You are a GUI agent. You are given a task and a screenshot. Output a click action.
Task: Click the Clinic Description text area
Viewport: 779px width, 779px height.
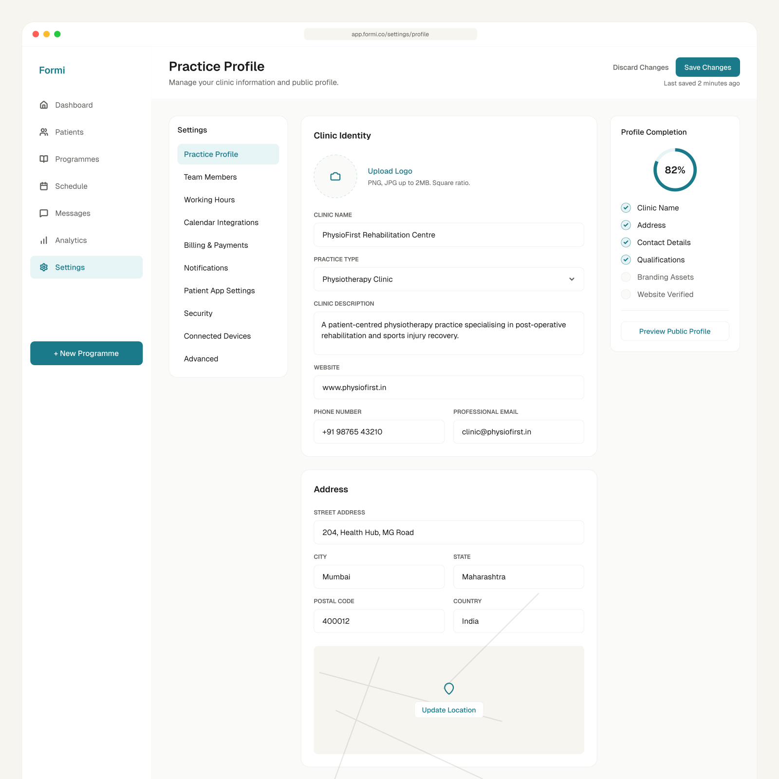pos(449,333)
